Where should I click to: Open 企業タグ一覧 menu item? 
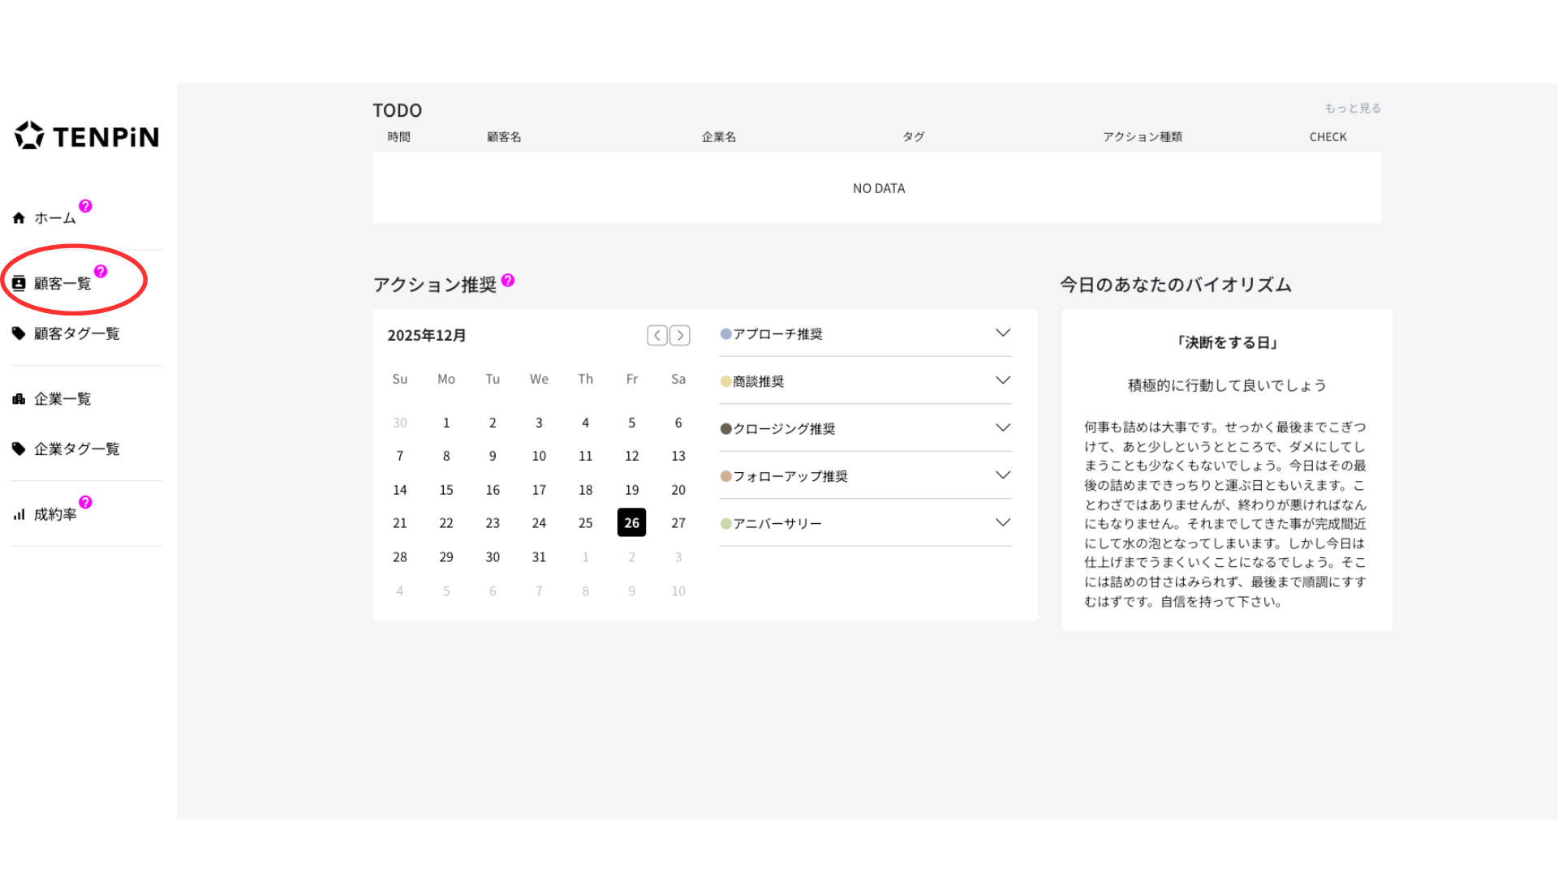tap(76, 449)
